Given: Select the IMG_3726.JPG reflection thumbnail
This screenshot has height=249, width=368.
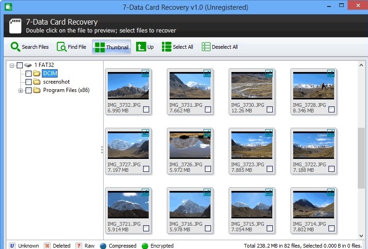Looking at the screenshot, I should pos(190,145).
